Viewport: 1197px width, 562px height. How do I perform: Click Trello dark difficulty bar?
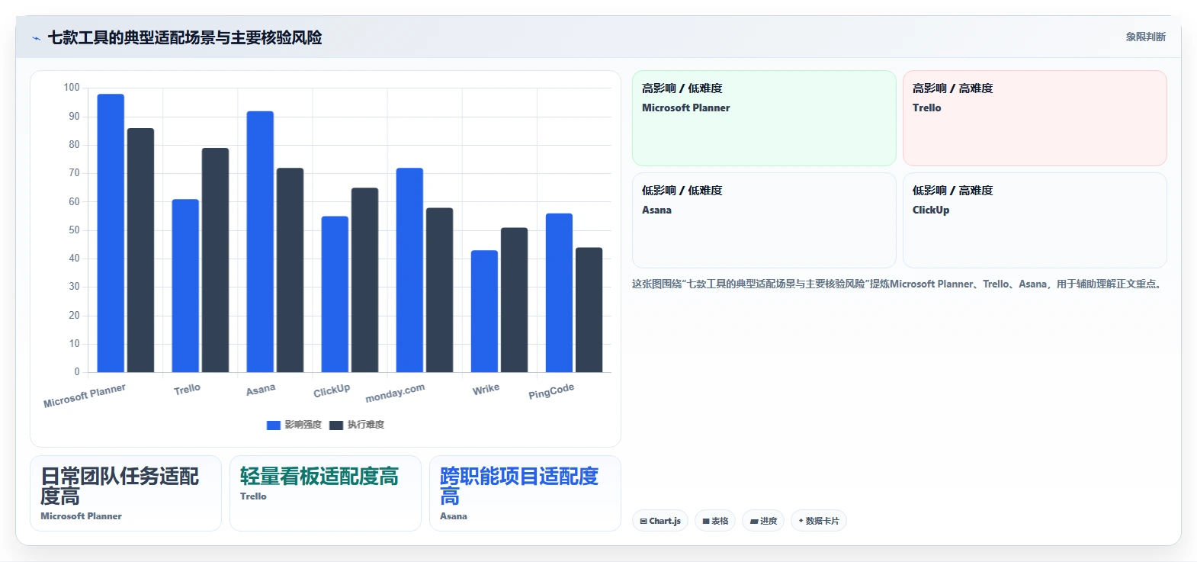tap(215, 260)
